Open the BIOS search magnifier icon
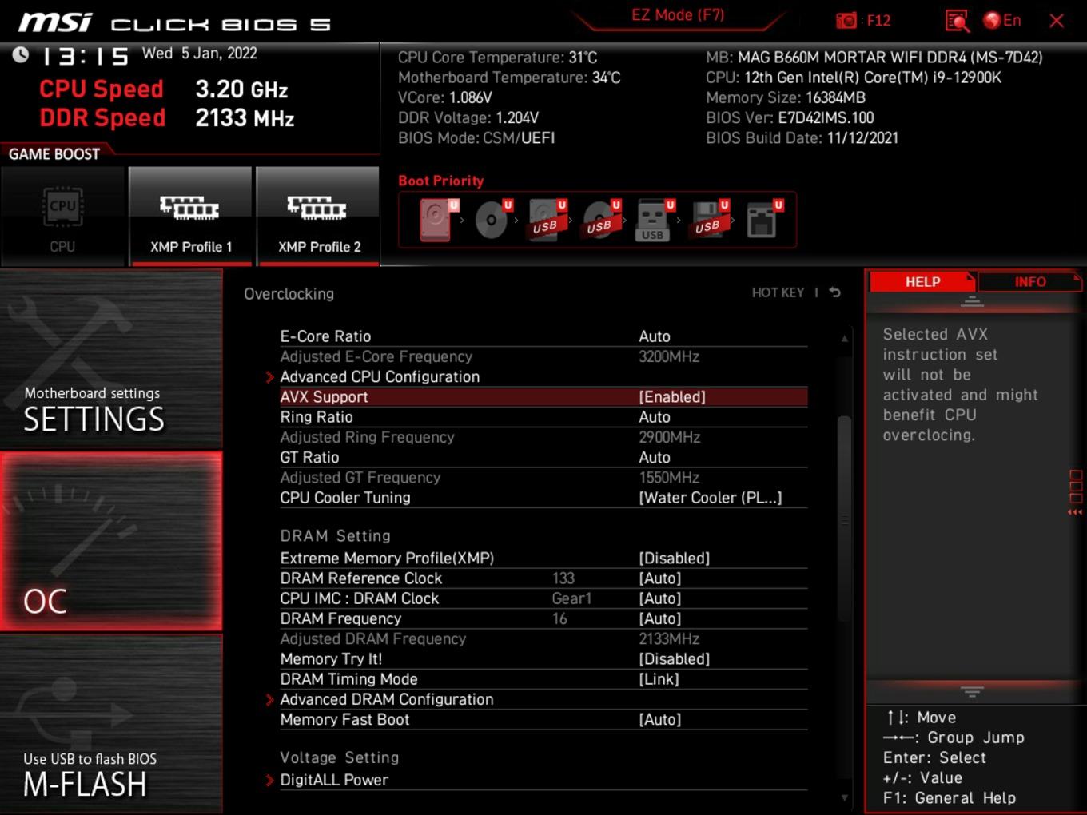The width and height of the screenshot is (1087, 815). pyautogui.click(x=956, y=21)
